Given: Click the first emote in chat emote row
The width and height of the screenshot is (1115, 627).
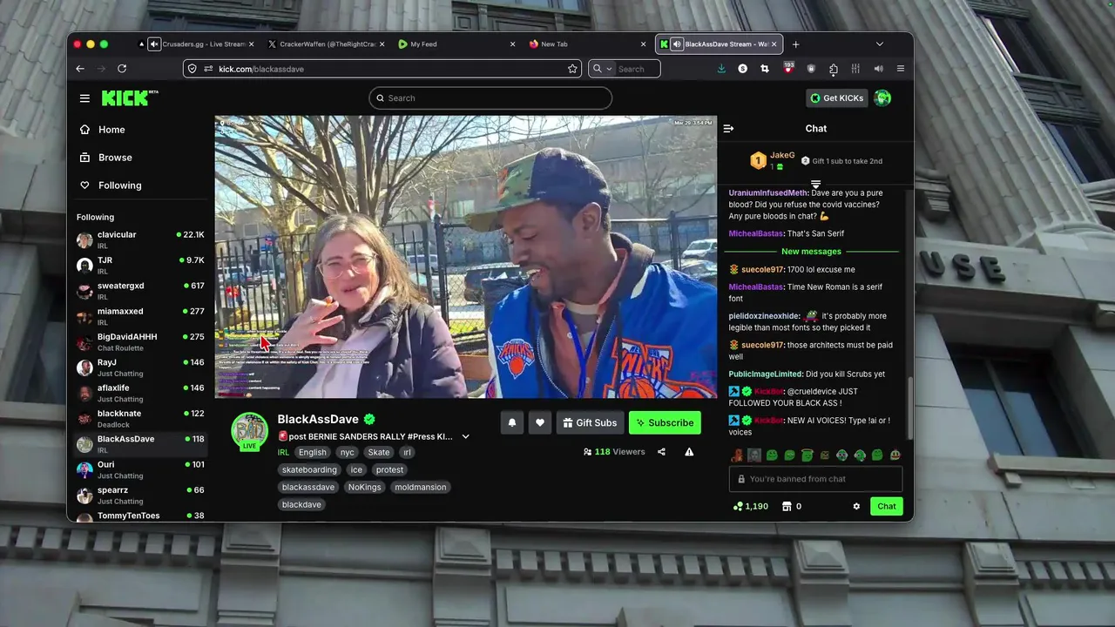Looking at the screenshot, I should click(737, 455).
